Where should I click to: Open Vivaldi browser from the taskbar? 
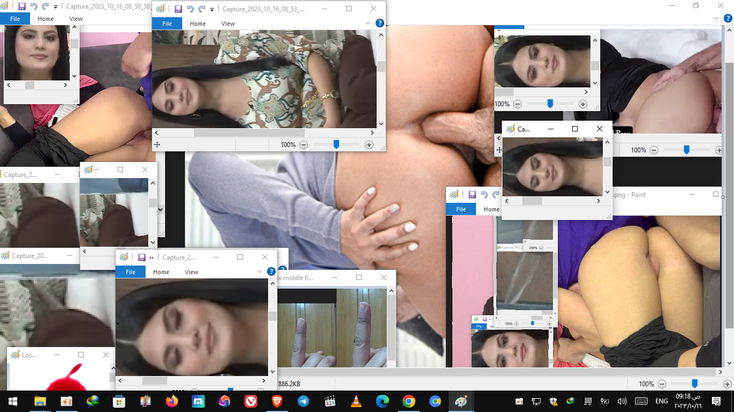pos(250,401)
